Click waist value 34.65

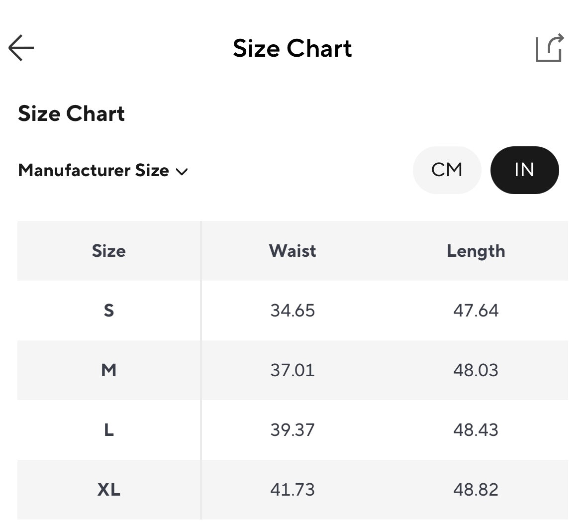point(293,311)
